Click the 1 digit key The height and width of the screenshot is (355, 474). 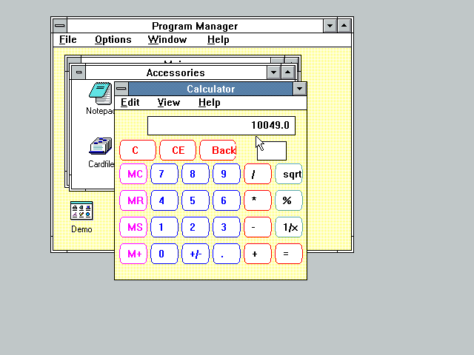click(x=164, y=227)
